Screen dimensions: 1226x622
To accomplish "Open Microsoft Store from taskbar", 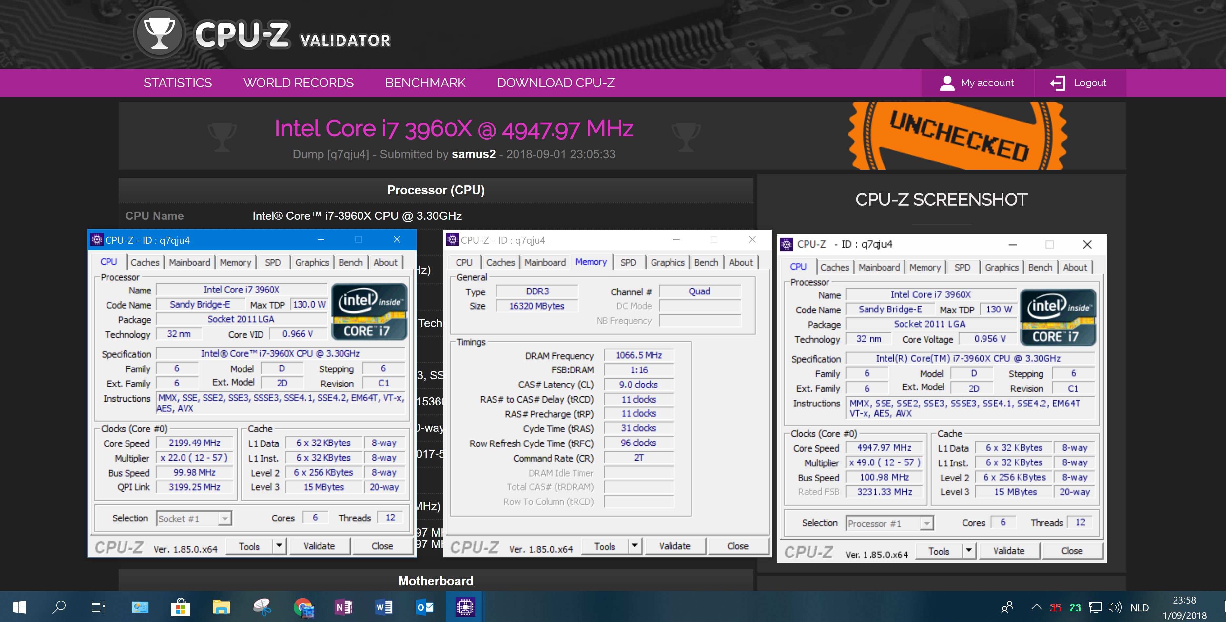I will [x=180, y=607].
